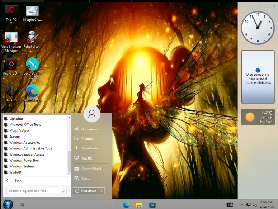Open the MorphsCre... desktop shortcut

[x=32, y=13]
